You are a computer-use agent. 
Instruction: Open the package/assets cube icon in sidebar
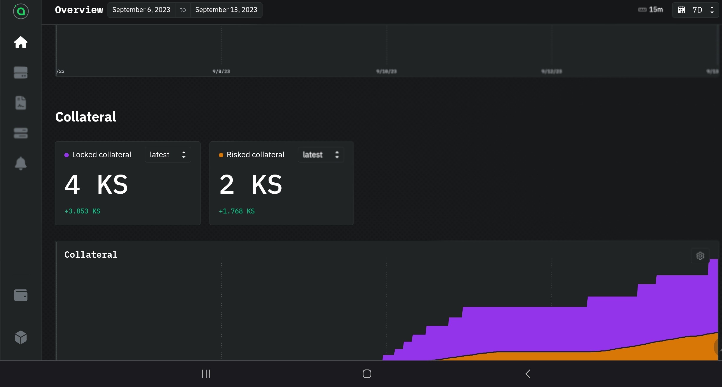point(20,337)
